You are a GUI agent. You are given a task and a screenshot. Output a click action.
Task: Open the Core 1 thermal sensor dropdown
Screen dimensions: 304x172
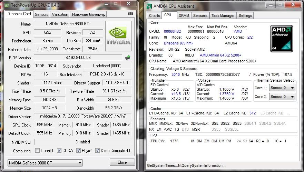coord(282,88)
